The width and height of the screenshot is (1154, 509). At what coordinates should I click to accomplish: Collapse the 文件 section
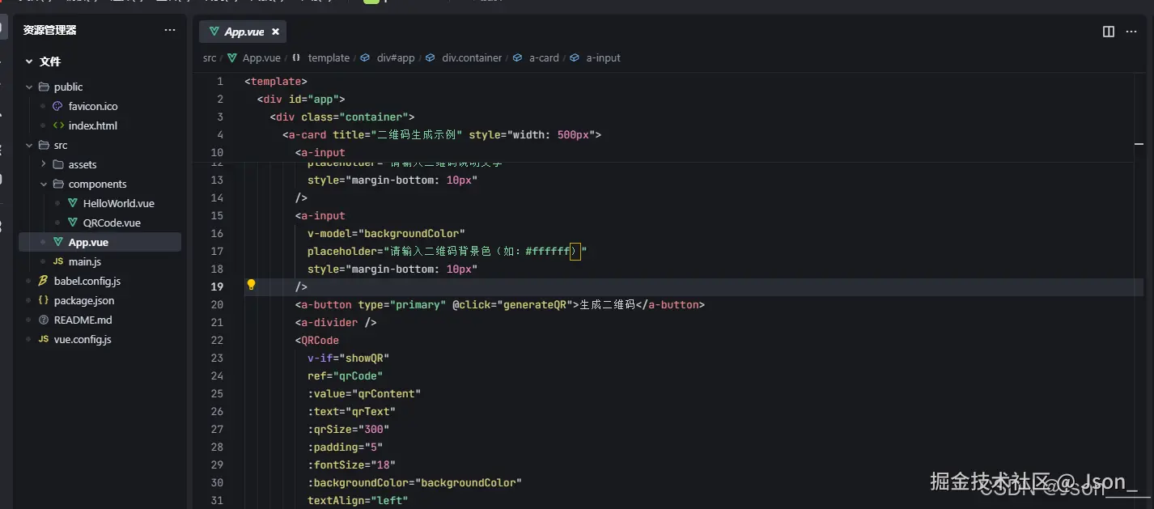29,62
